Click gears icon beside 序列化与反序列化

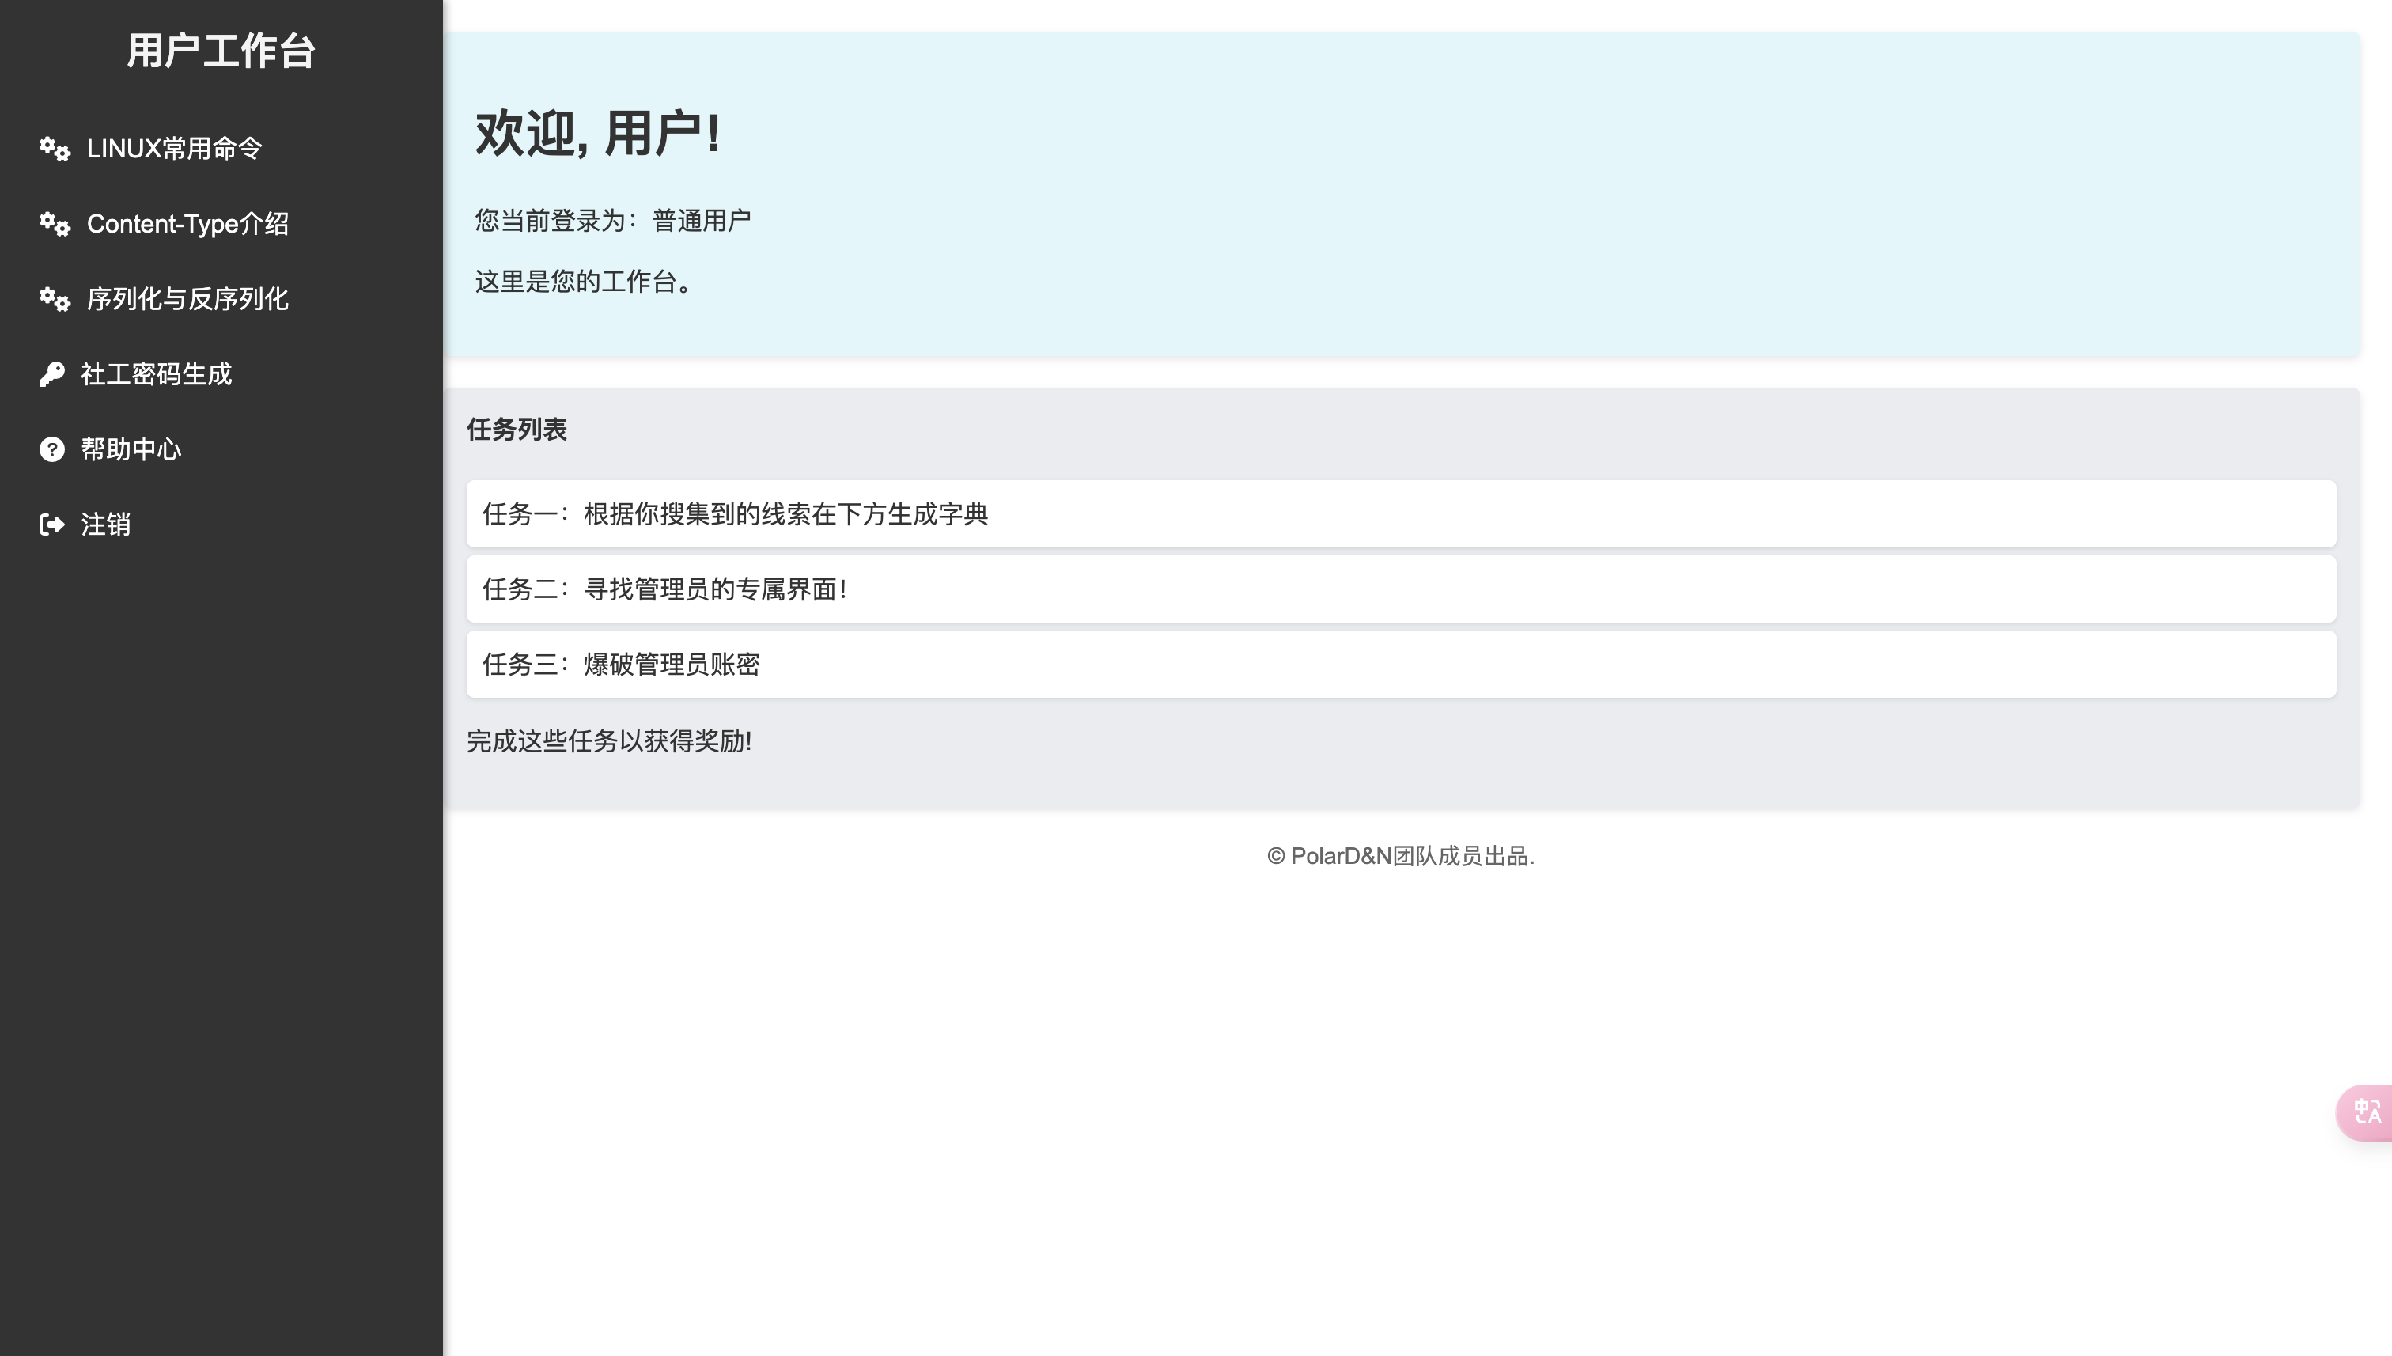pyautogui.click(x=55, y=299)
